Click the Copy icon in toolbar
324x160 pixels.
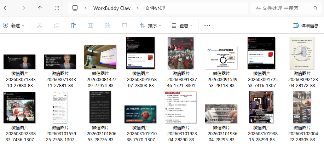56,25
